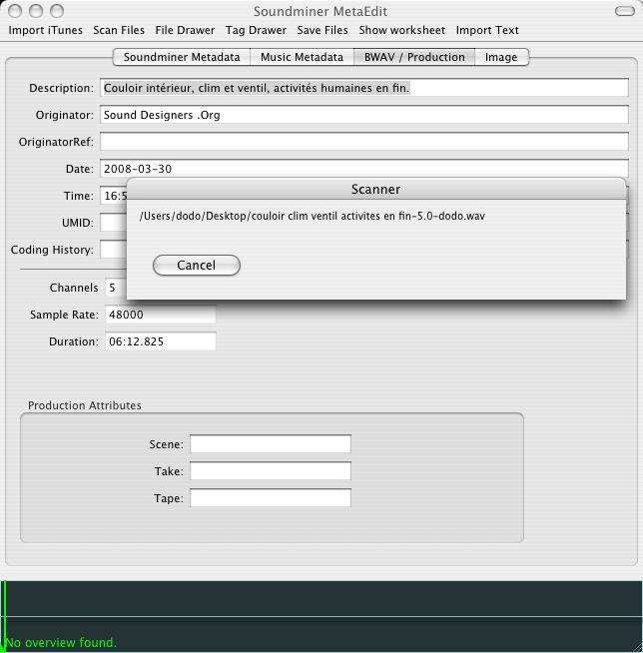The height and width of the screenshot is (653, 643).
Task: Click Import iTunes in the toolbar
Action: (46, 30)
